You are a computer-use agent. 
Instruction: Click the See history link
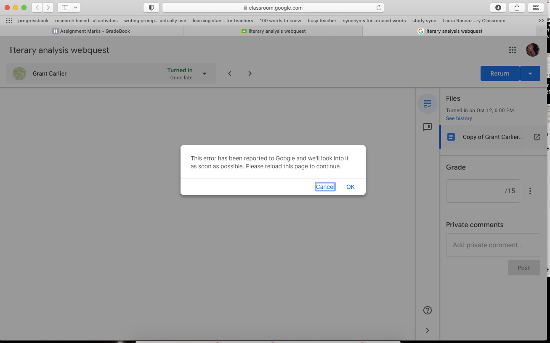point(459,118)
